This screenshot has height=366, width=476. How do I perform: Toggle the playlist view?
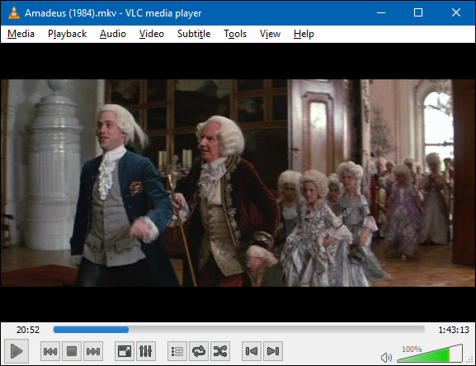(x=177, y=351)
